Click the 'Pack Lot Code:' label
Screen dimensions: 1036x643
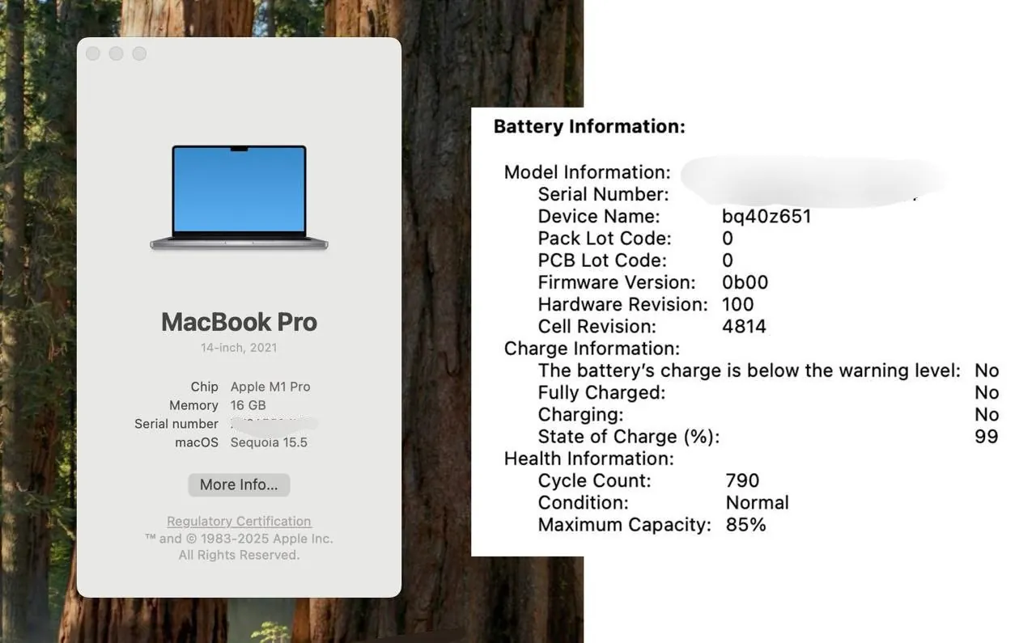point(605,239)
